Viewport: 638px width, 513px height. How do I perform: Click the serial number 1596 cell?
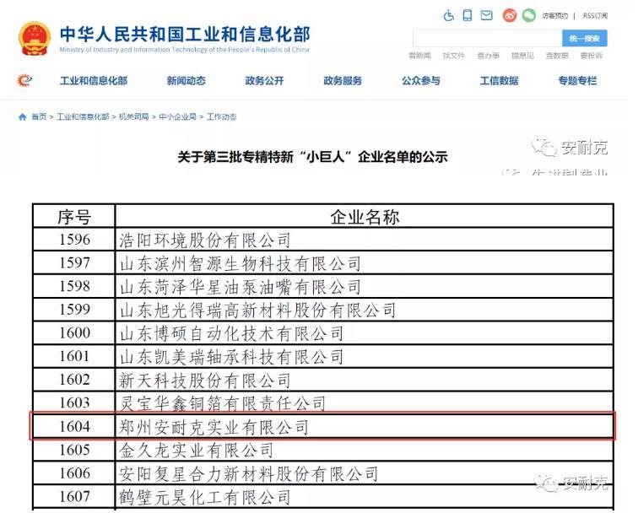tap(74, 240)
